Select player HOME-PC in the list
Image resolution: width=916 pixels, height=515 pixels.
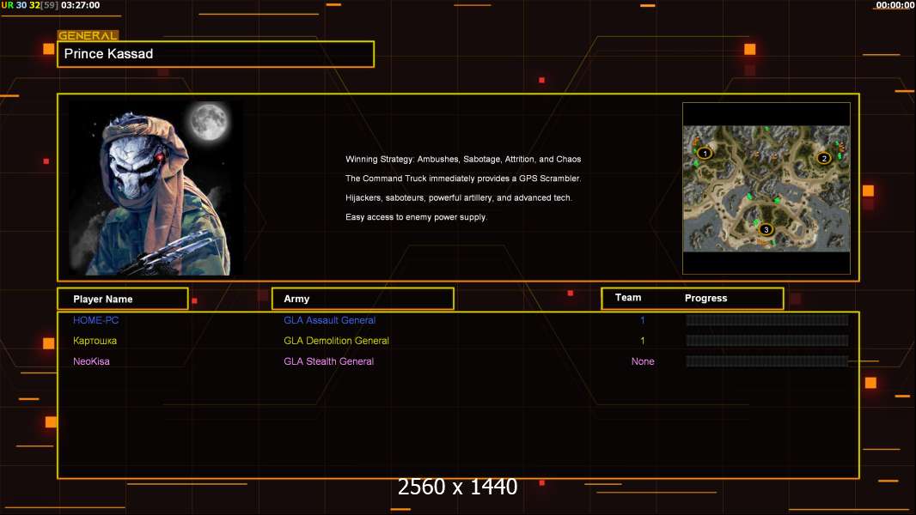tap(95, 320)
